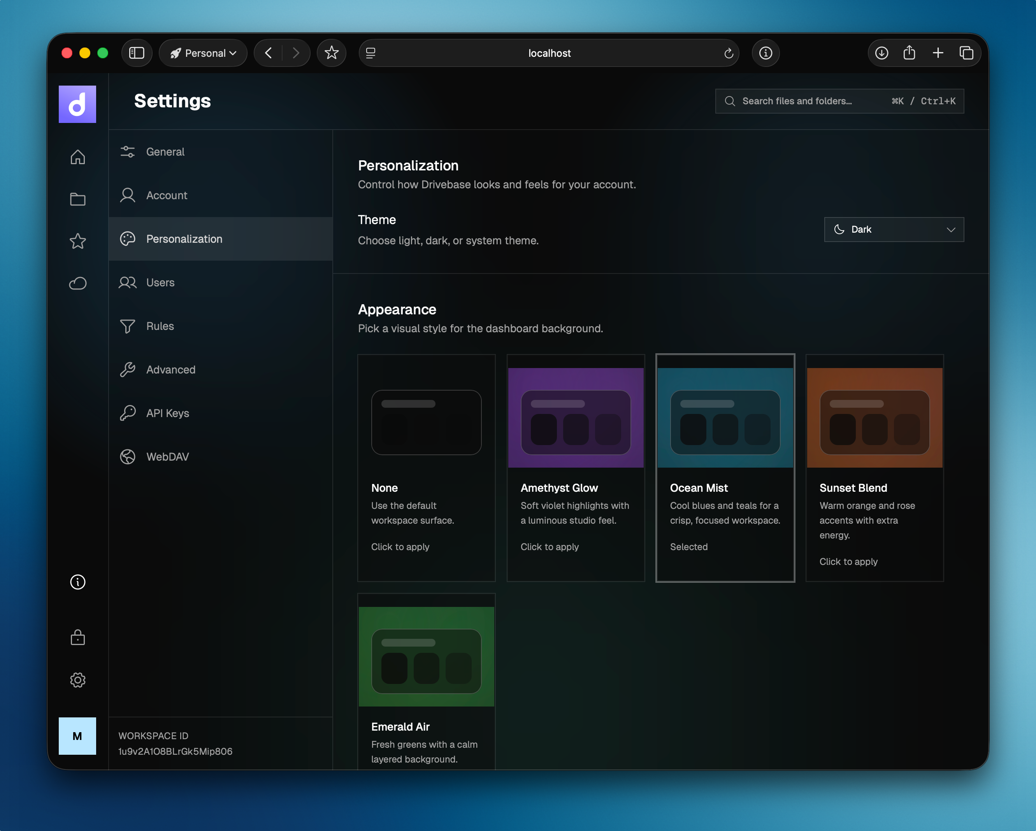Viewport: 1036px width, 831px height.
Task: Select the Amethyst Glow appearance
Action: [x=576, y=468]
